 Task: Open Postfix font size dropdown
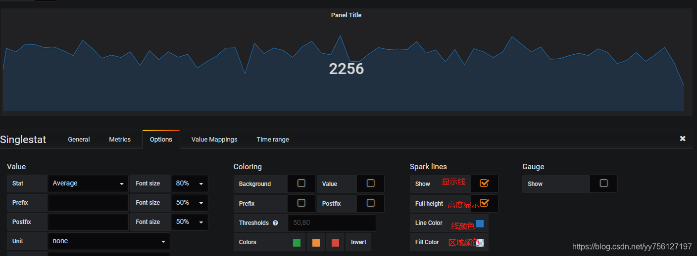pos(190,222)
